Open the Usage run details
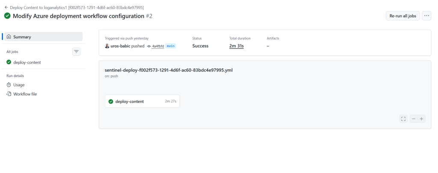The height and width of the screenshot is (173, 438). [x=19, y=85]
